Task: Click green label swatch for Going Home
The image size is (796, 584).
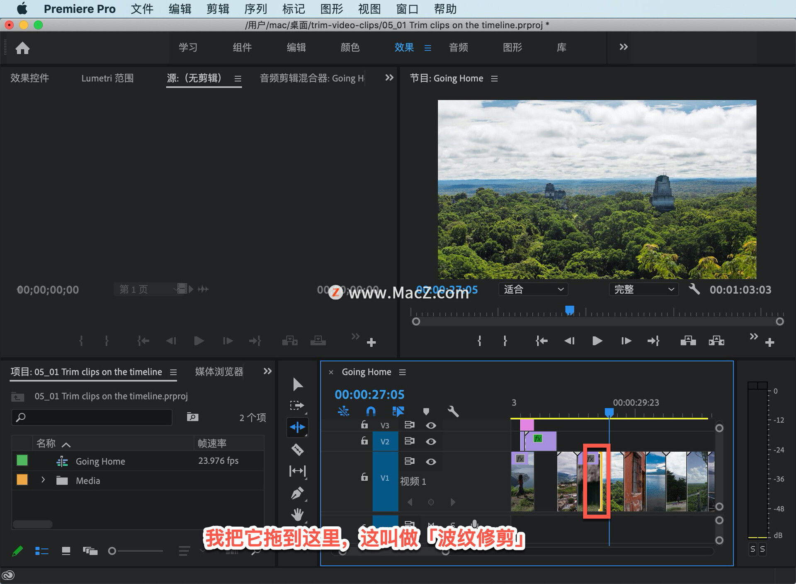Action: click(x=22, y=460)
